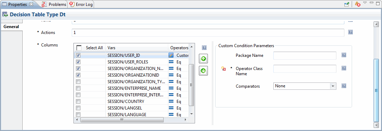Viewport: 382px width, 131px height.
Task: Enable the SESSION/COUNTRY row checkbox
Action: tap(78, 101)
